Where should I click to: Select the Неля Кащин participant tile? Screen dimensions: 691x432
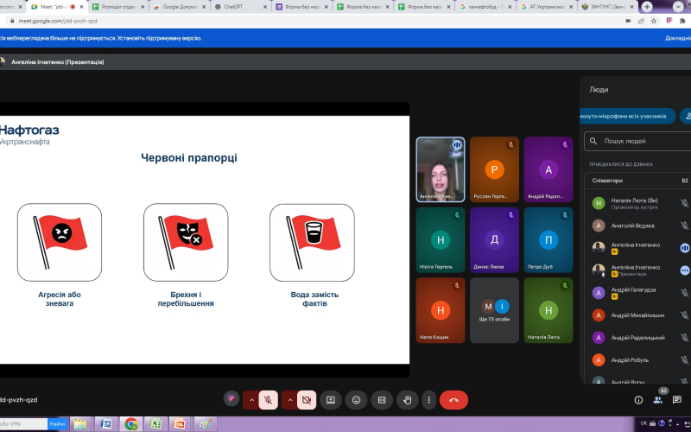pyautogui.click(x=441, y=310)
